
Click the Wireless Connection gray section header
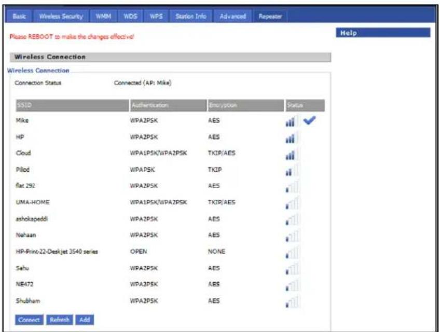point(170,57)
